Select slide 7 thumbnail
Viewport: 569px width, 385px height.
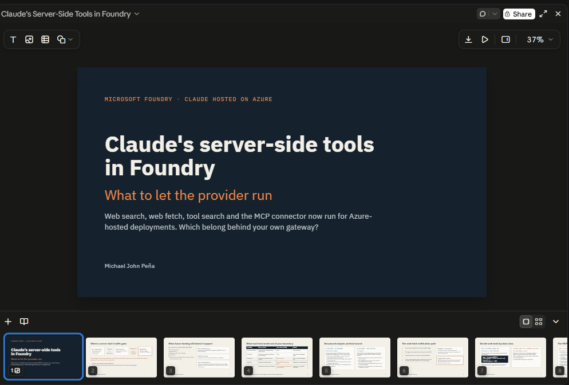coord(511,358)
